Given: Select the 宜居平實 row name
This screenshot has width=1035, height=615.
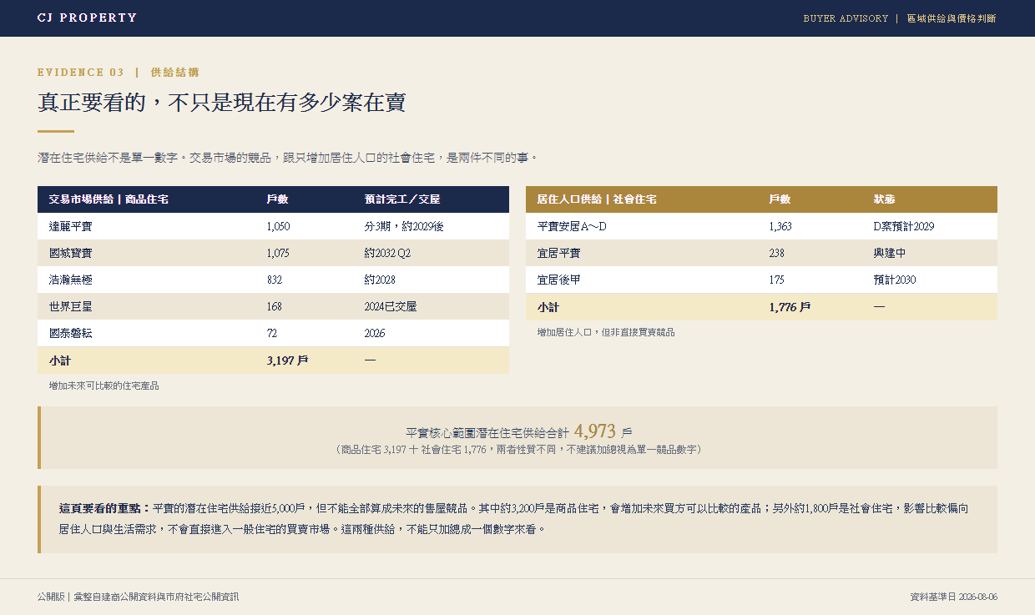Looking at the screenshot, I should click(559, 253).
